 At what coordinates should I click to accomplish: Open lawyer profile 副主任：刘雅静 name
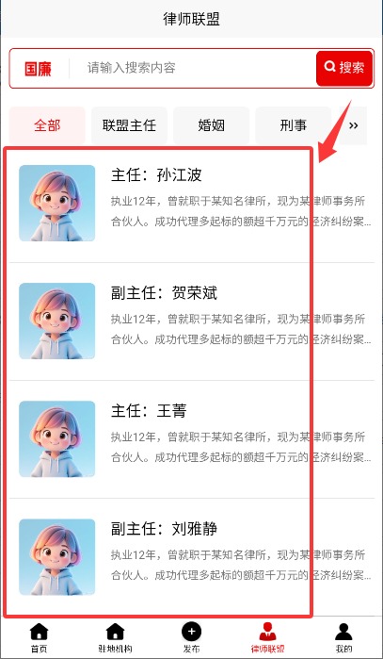tap(164, 529)
